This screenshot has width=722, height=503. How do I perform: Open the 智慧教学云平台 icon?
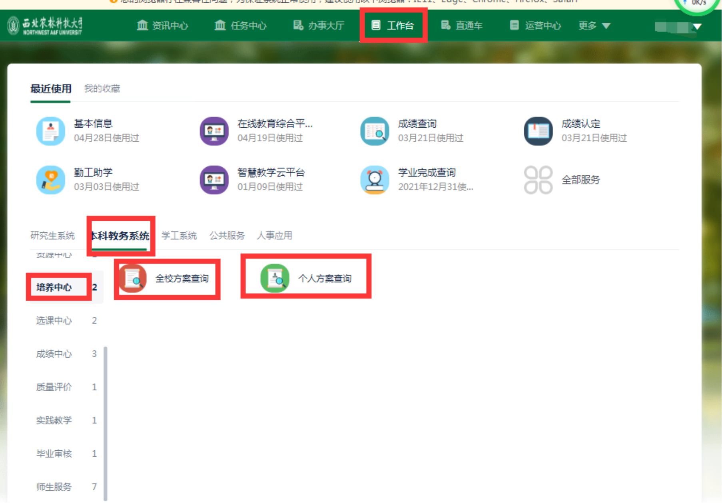(214, 180)
